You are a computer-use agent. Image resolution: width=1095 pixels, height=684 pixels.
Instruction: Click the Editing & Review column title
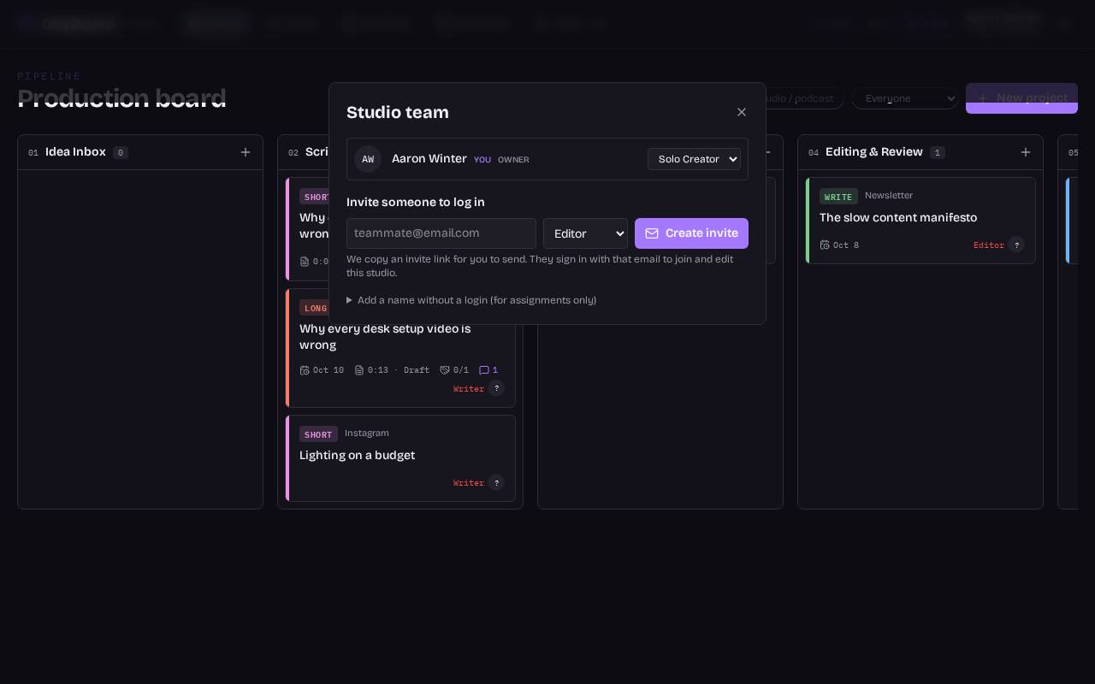coord(874,152)
